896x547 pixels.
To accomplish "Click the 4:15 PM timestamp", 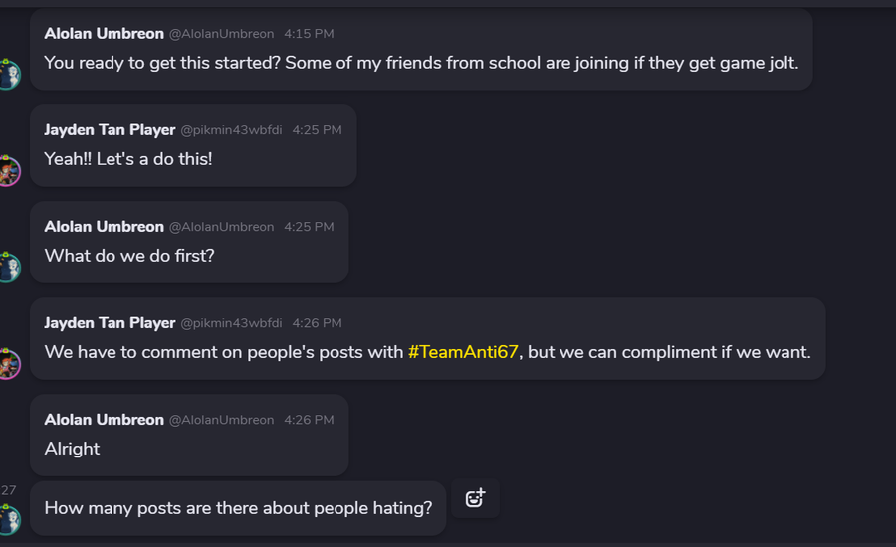I will click(x=309, y=34).
